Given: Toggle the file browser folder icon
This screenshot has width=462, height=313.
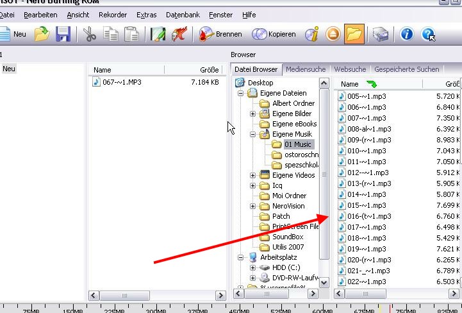Looking at the screenshot, I should (x=354, y=34).
